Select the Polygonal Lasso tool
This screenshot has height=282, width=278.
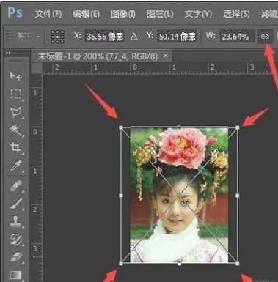pos(15,113)
